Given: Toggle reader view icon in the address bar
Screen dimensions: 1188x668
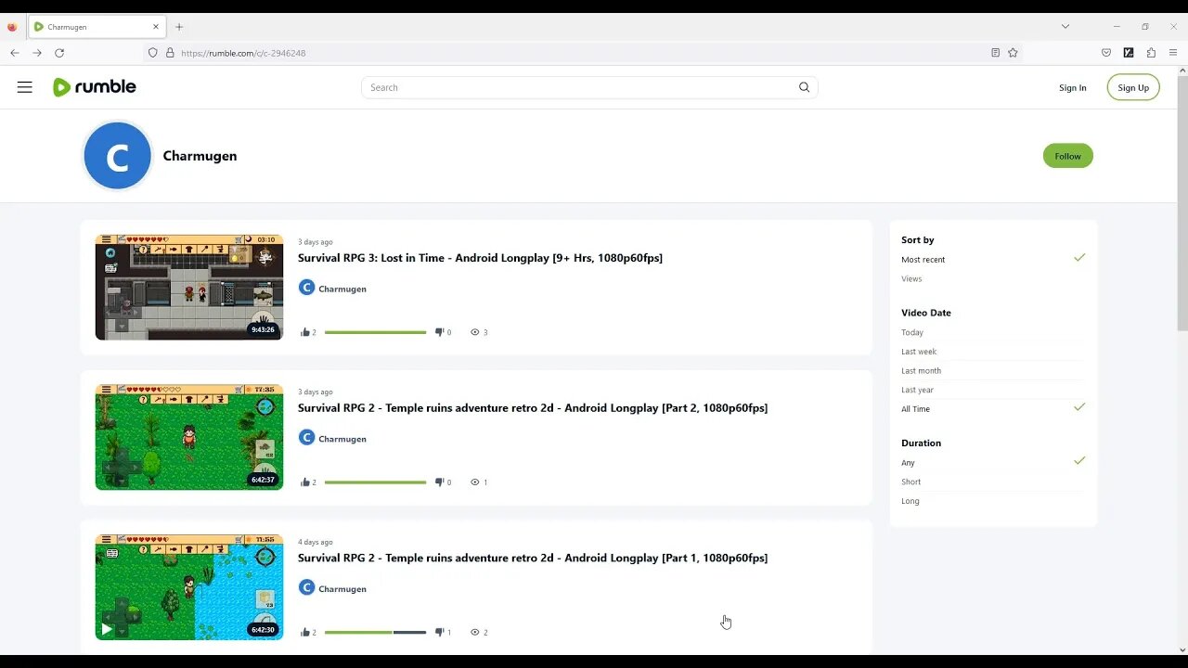Looking at the screenshot, I should pos(995,53).
